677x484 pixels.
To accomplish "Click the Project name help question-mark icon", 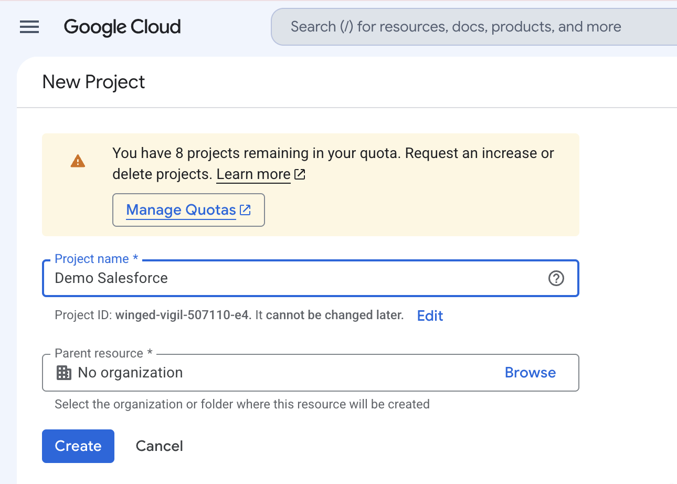I will coord(556,278).
